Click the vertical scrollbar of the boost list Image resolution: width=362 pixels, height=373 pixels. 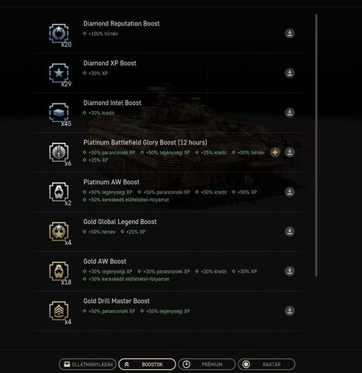click(316, 145)
